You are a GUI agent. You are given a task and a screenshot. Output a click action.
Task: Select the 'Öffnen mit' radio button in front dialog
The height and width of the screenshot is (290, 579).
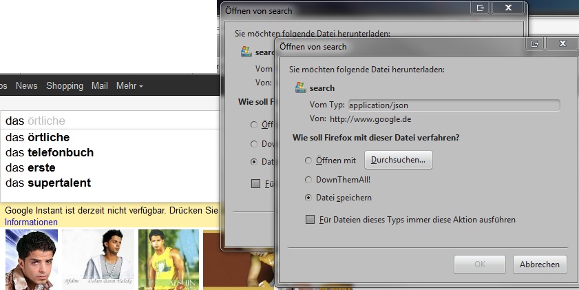click(x=308, y=160)
